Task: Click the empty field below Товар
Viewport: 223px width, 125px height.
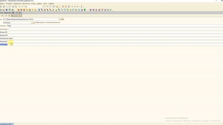Action: pos(116,29)
